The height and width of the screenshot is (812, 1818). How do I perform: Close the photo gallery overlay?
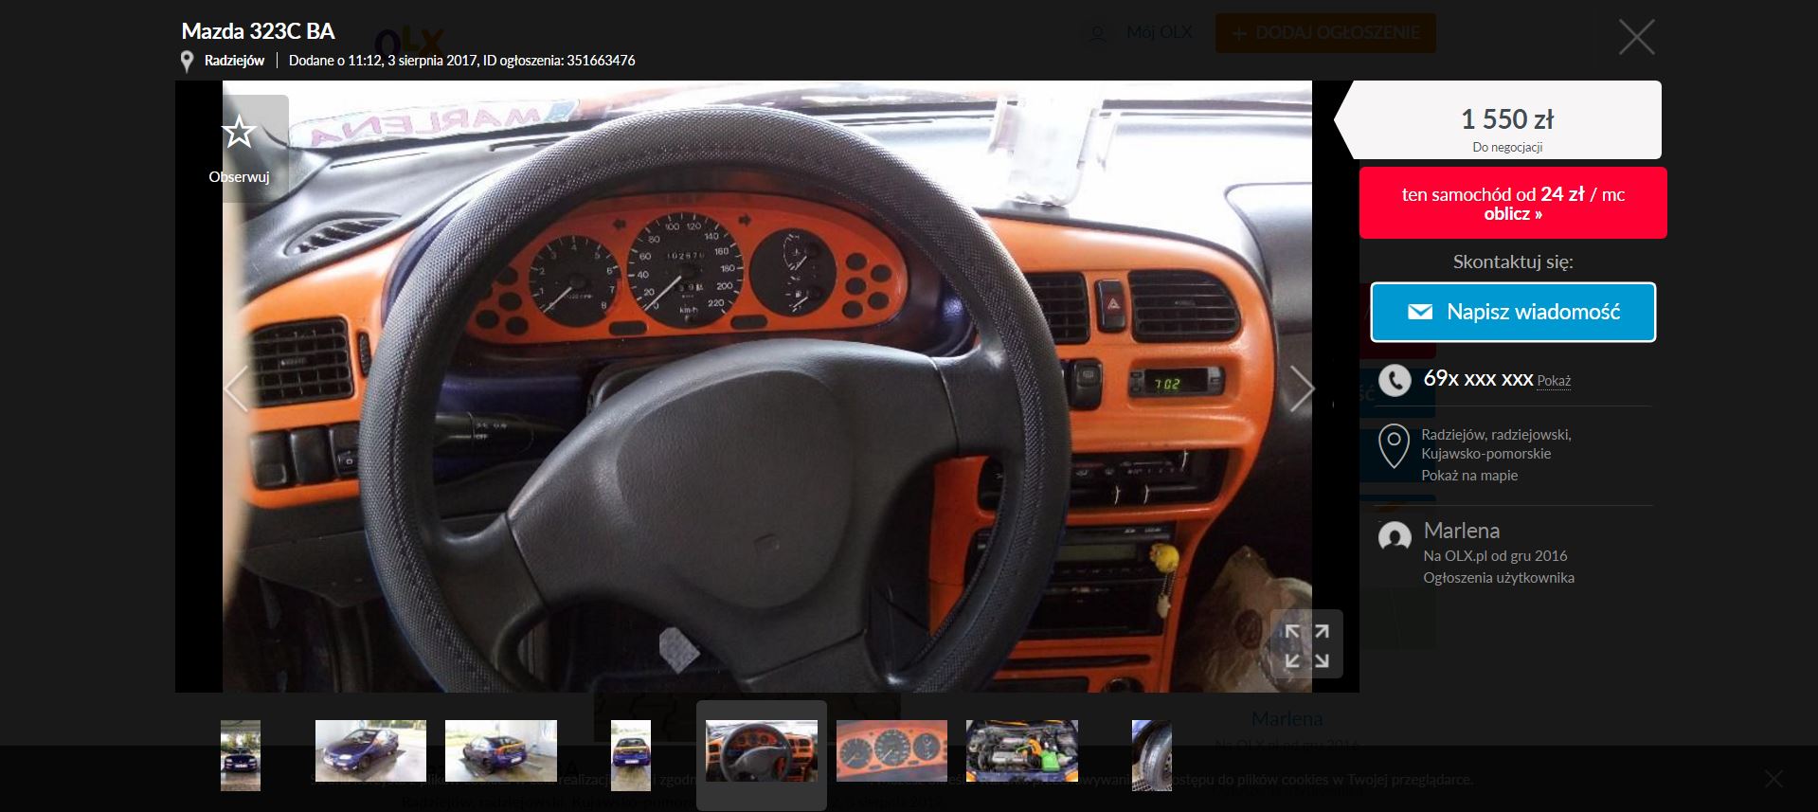tap(1636, 37)
